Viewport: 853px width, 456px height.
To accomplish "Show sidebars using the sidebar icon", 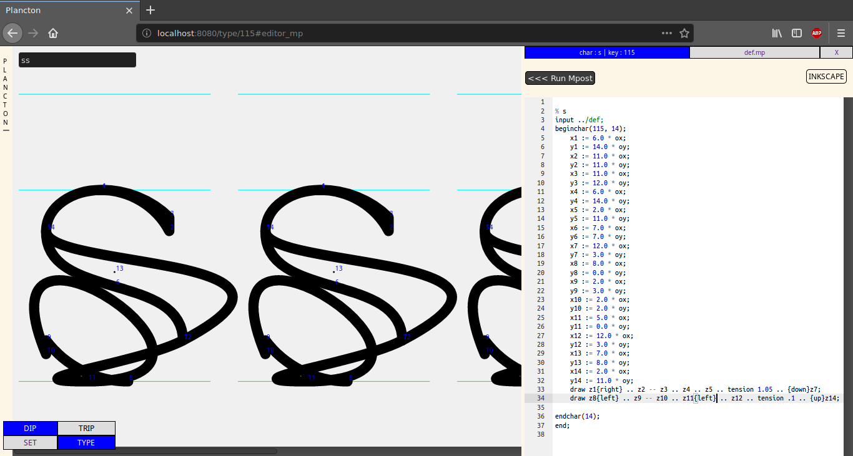I will tap(797, 33).
